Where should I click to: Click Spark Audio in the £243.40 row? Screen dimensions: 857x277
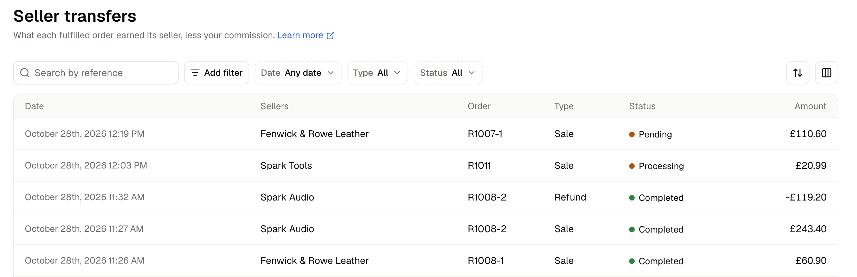[287, 229]
